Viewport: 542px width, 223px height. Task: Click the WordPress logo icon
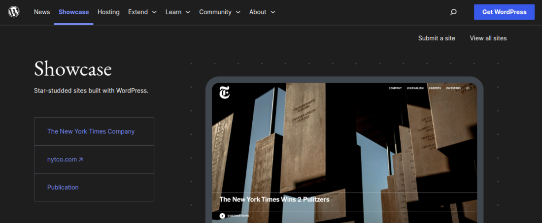14,12
